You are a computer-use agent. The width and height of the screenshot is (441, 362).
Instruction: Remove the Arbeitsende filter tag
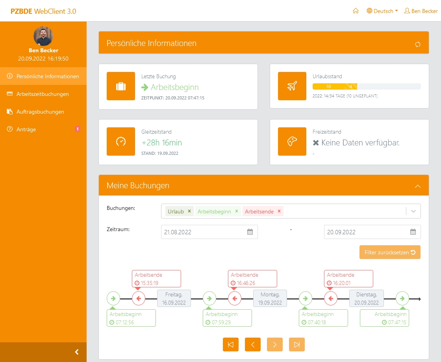279,211
